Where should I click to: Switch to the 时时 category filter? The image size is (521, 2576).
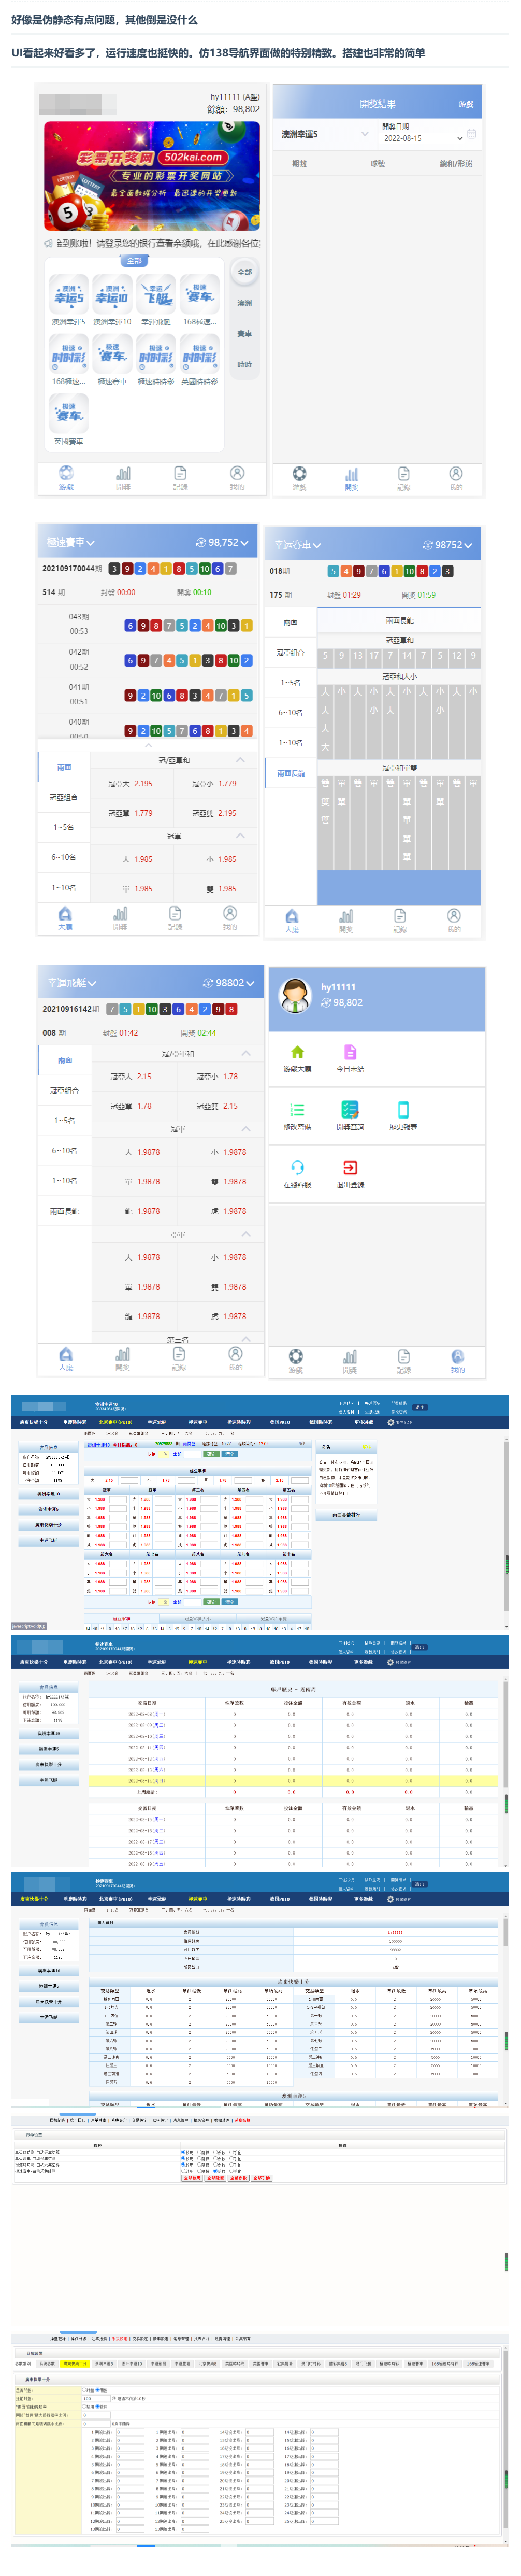(x=244, y=365)
